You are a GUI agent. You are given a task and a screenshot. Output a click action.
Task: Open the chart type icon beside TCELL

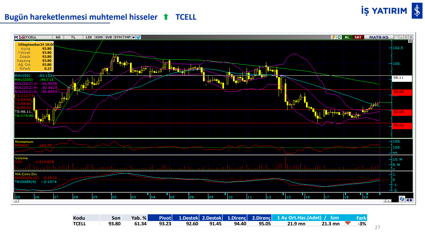(22, 37)
